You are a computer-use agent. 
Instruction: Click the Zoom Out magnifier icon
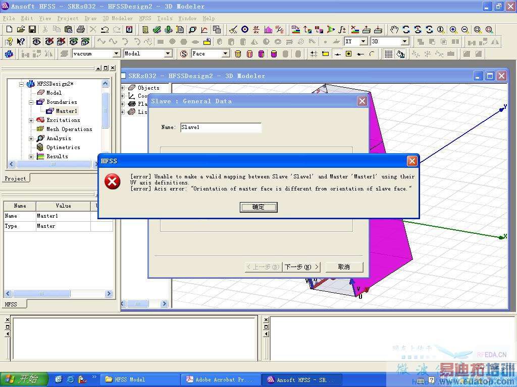[x=465, y=30]
